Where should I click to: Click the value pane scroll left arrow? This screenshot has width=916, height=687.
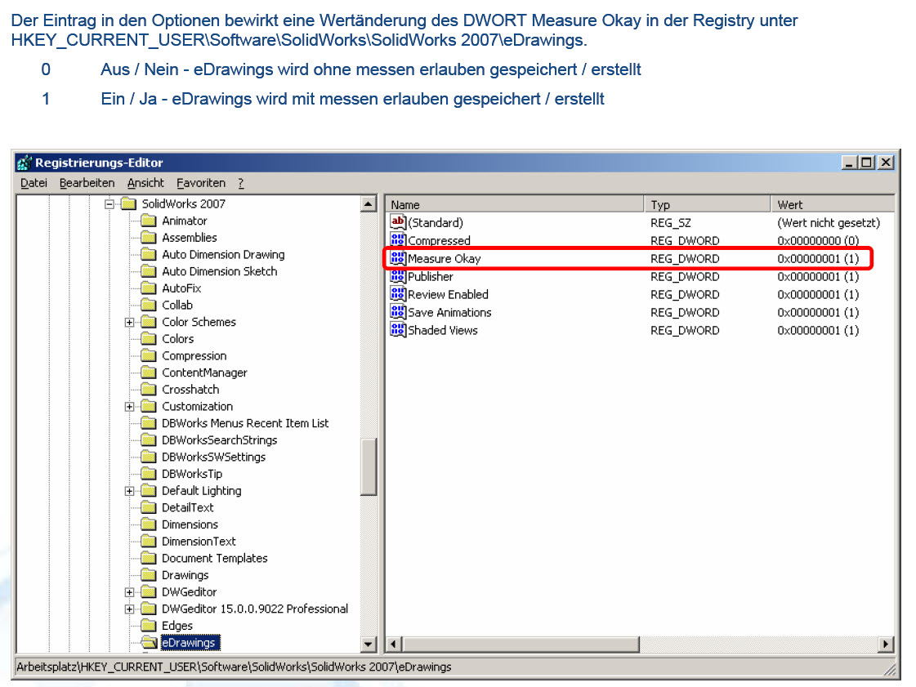point(393,645)
